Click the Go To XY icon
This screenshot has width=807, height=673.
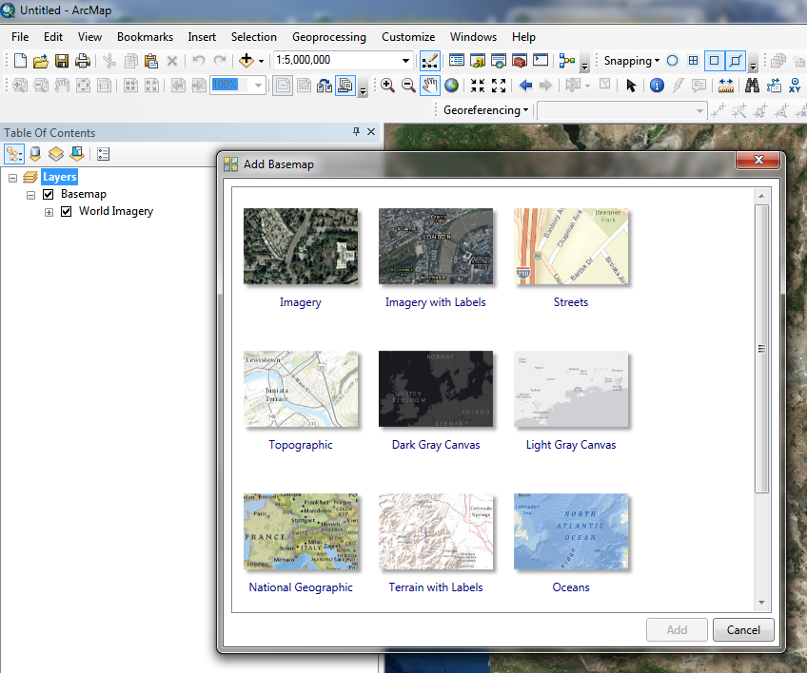pos(795,86)
